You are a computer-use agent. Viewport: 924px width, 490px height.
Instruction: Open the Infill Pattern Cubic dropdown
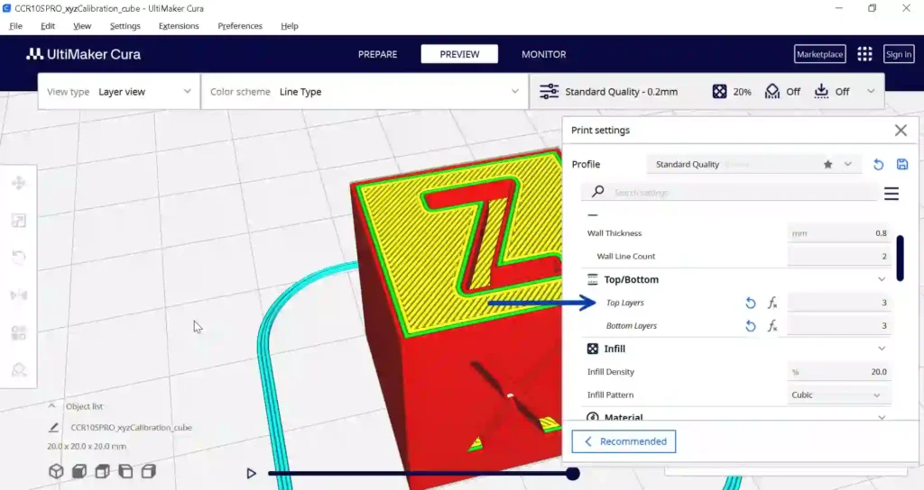click(x=838, y=395)
